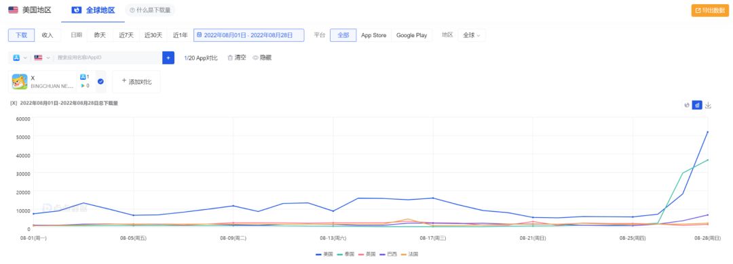The width and height of the screenshot is (733, 264).
Task: Click the 添加对比 add comparison button
Action: [136, 82]
